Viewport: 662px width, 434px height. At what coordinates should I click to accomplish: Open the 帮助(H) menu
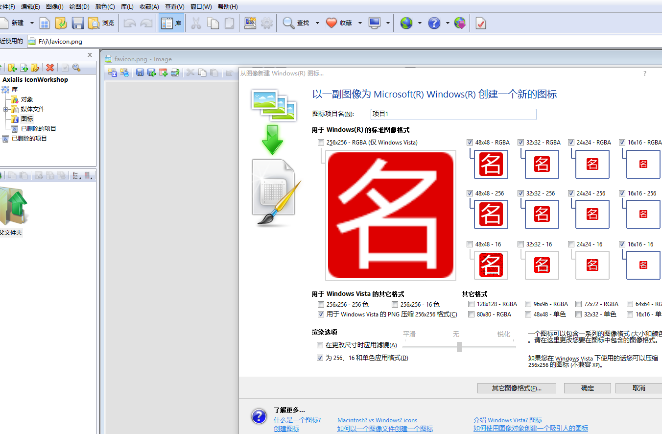click(228, 7)
